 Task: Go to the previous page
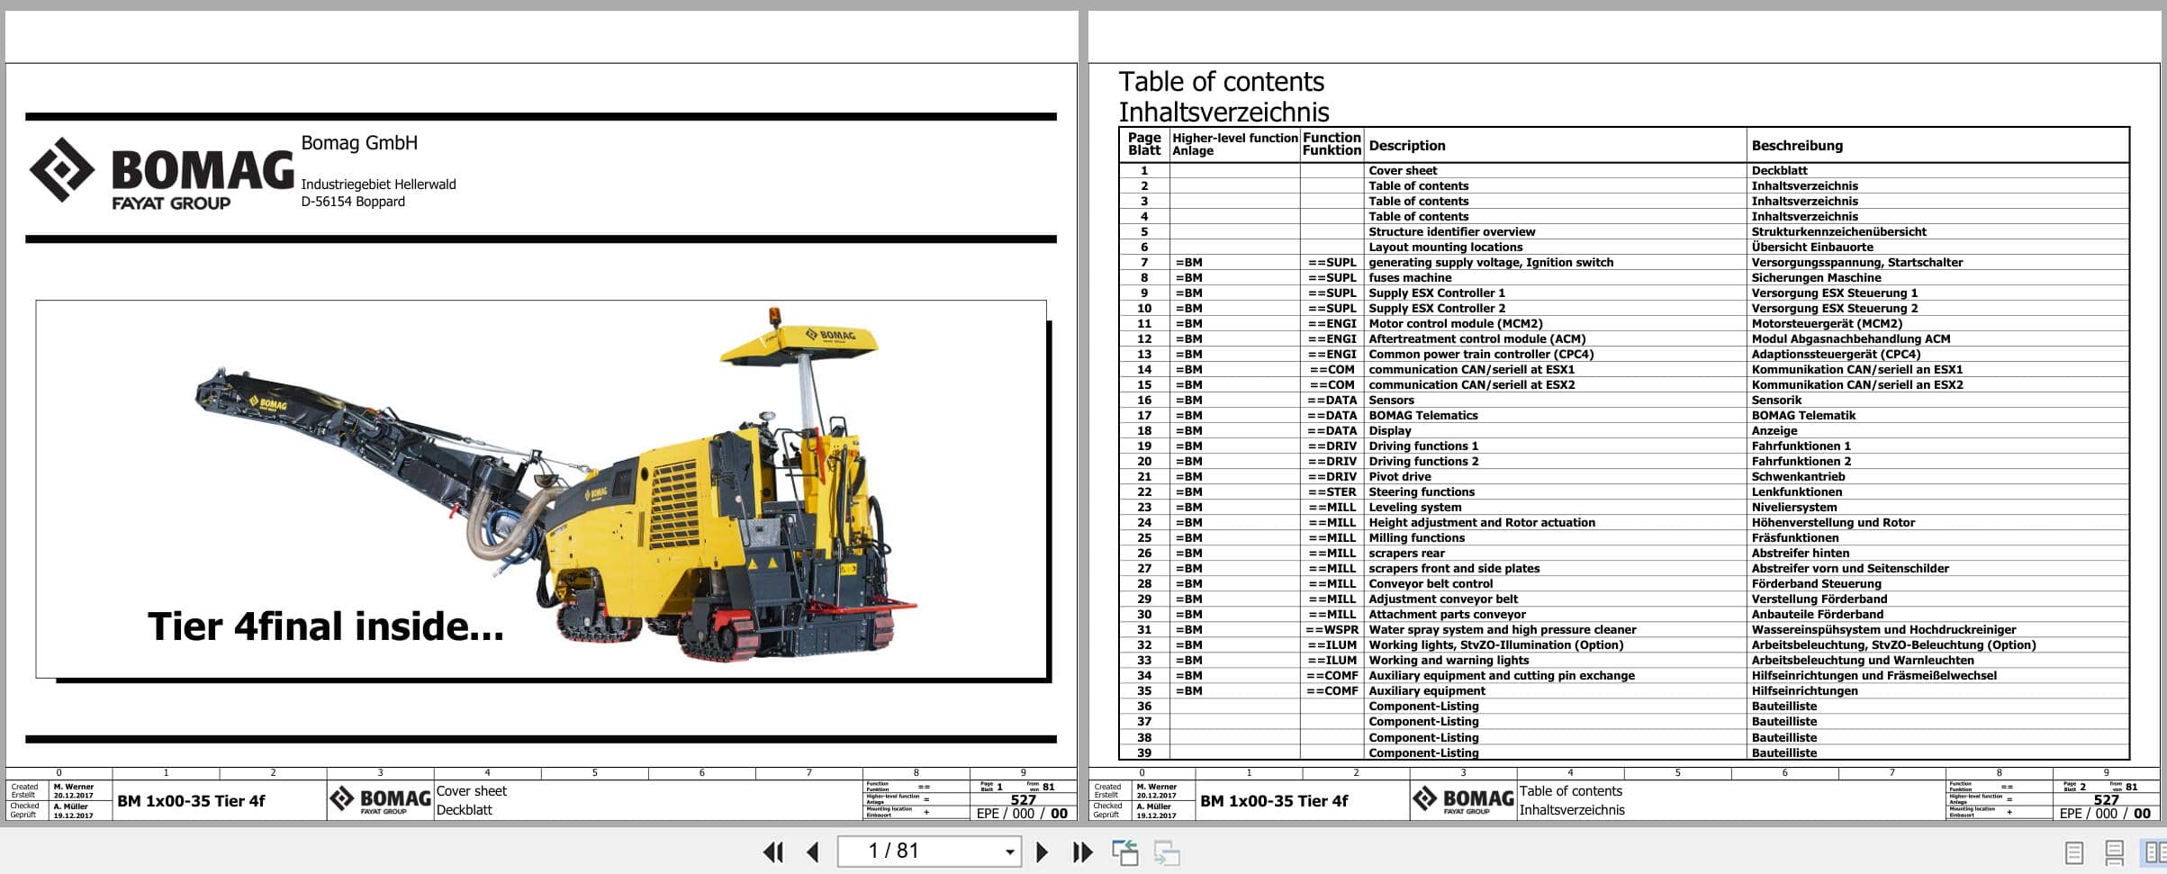pos(813,851)
